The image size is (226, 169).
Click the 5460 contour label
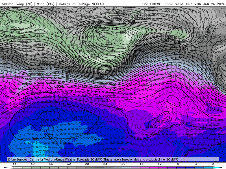43,61
